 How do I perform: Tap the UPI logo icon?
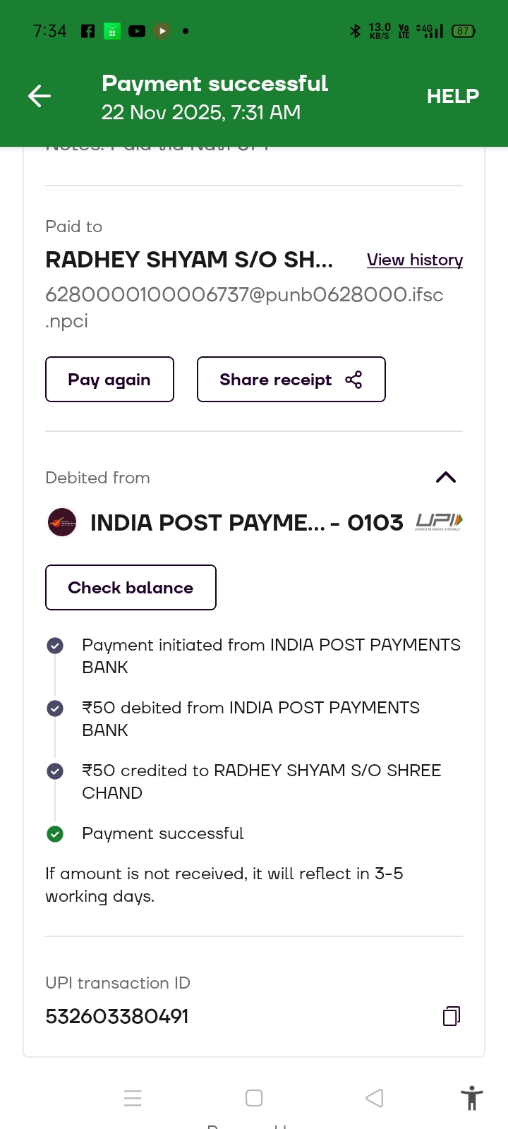[439, 521]
